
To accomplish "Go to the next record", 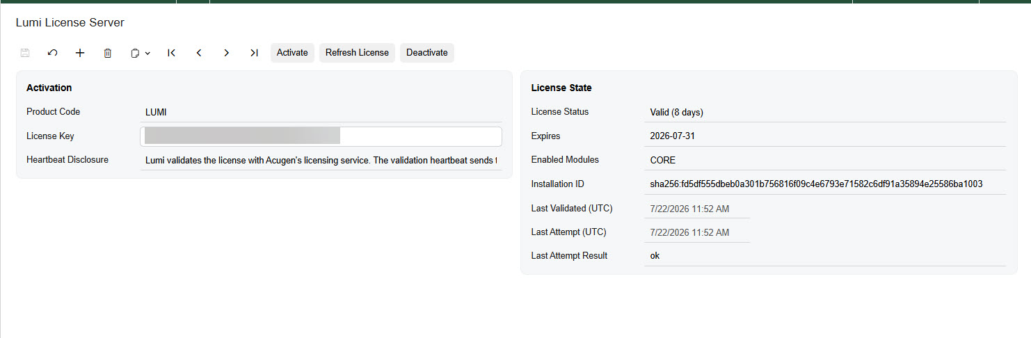I will pos(226,53).
